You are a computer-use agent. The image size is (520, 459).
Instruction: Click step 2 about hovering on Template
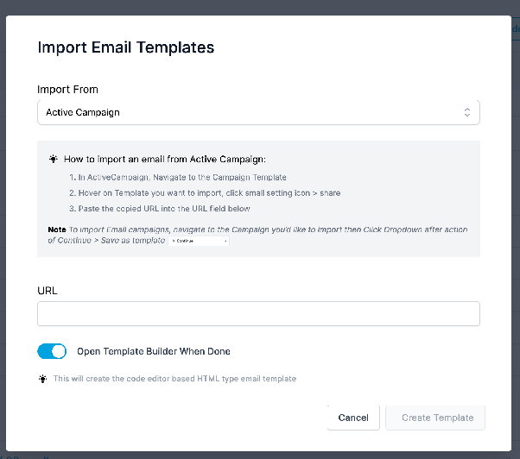coord(205,193)
